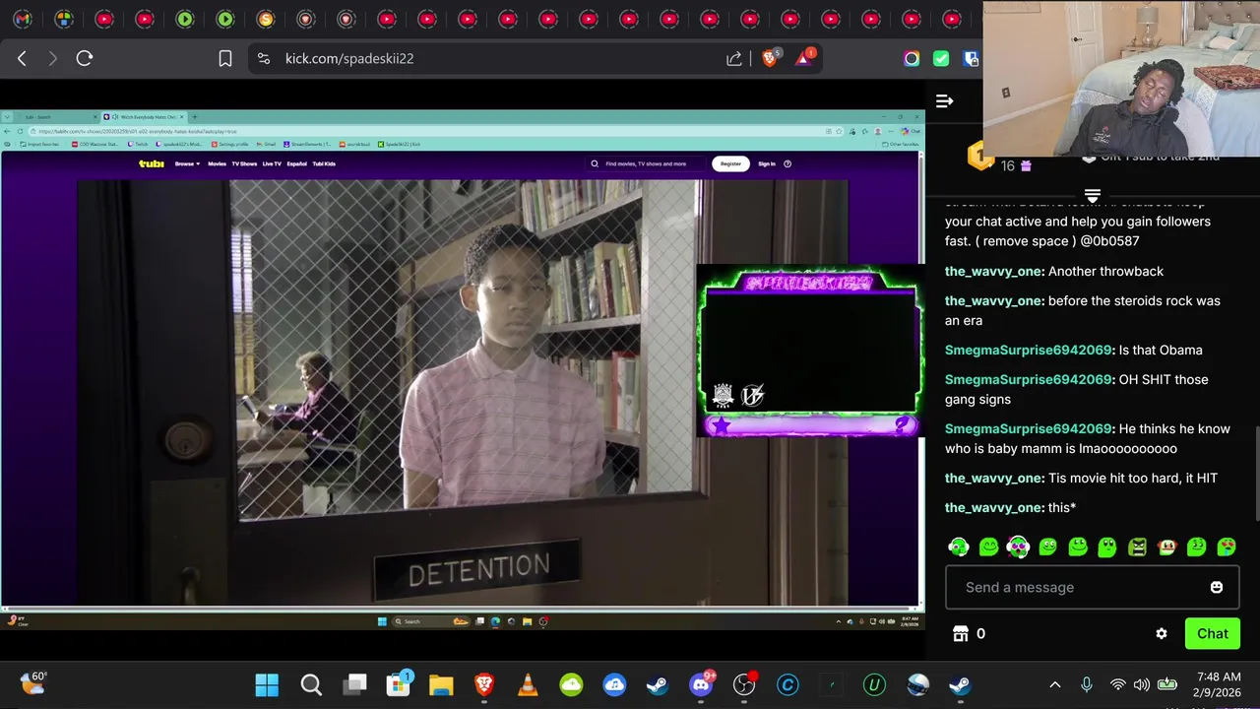Viewport: 1260px width, 709px height.
Task: Open Kick chat settings gear
Action: (x=1162, y=634)
